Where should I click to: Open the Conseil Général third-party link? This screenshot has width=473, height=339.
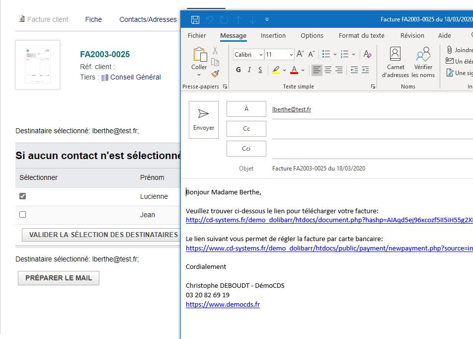[x=136, y=77]
